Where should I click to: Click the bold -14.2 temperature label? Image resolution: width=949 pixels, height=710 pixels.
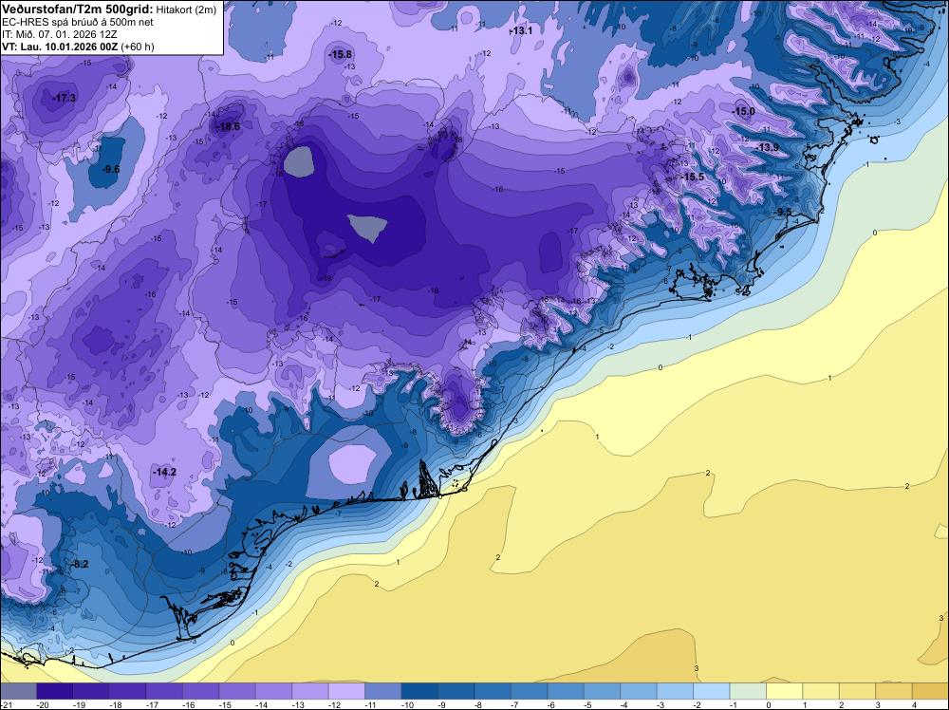[164, 472]
